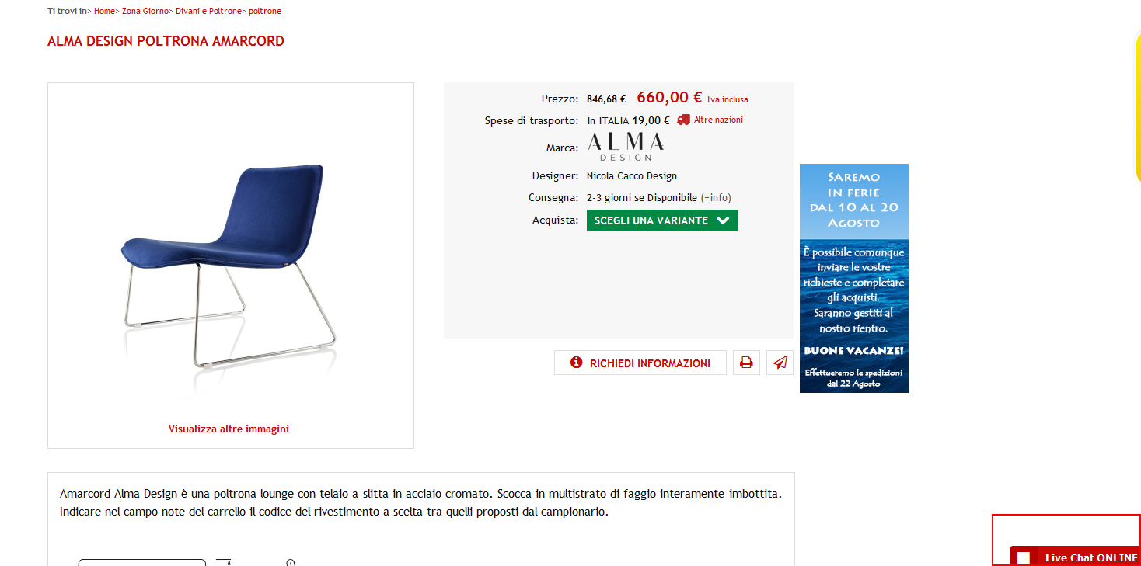Image resolution: width=1141 pixels, height=566 pixels.
Task: Click the white chevron on variant button
Action: click(x=723, y=220)
